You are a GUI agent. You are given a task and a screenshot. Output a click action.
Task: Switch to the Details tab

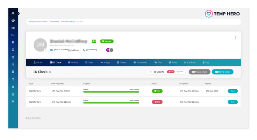[x=38, y=62]
